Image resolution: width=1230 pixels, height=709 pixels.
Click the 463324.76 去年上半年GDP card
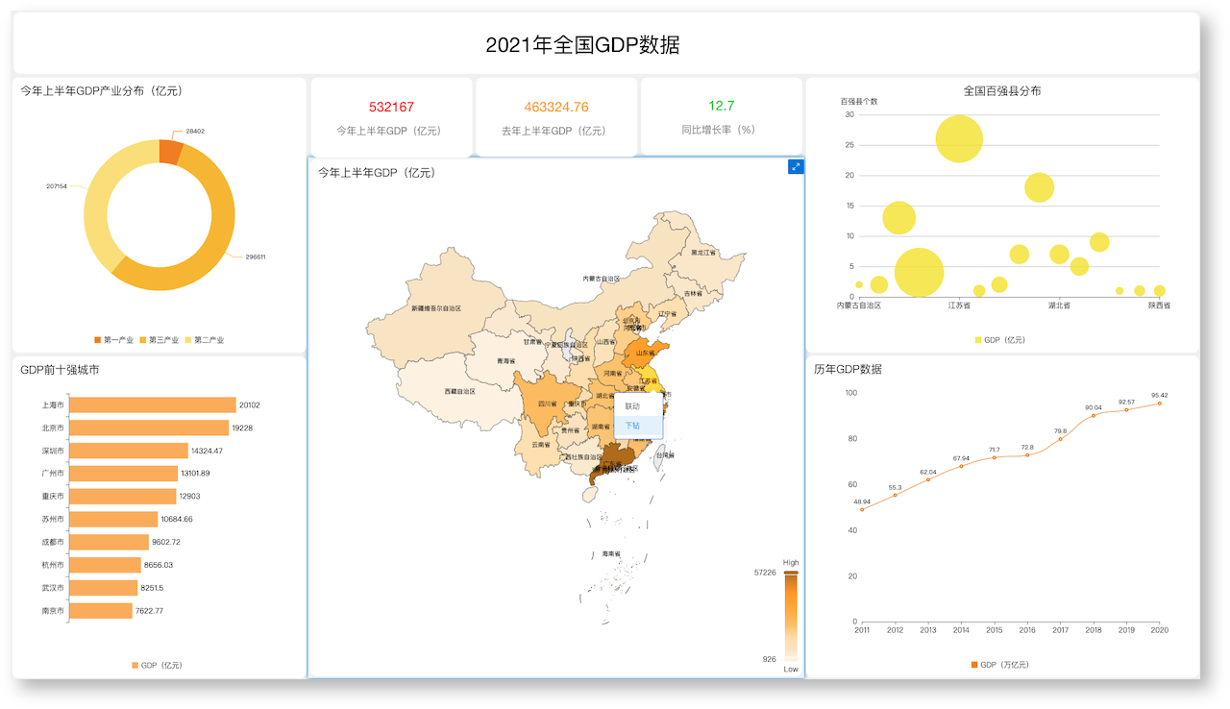pos(556,117)
